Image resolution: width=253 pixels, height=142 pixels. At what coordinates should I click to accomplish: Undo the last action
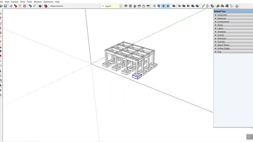pos(30,6)
